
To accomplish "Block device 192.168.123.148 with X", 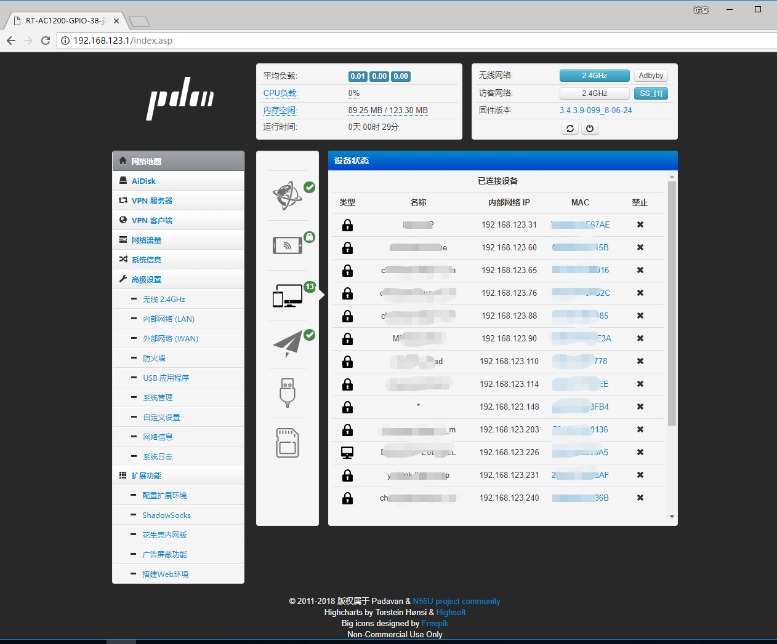I will [x=640, y=407].
